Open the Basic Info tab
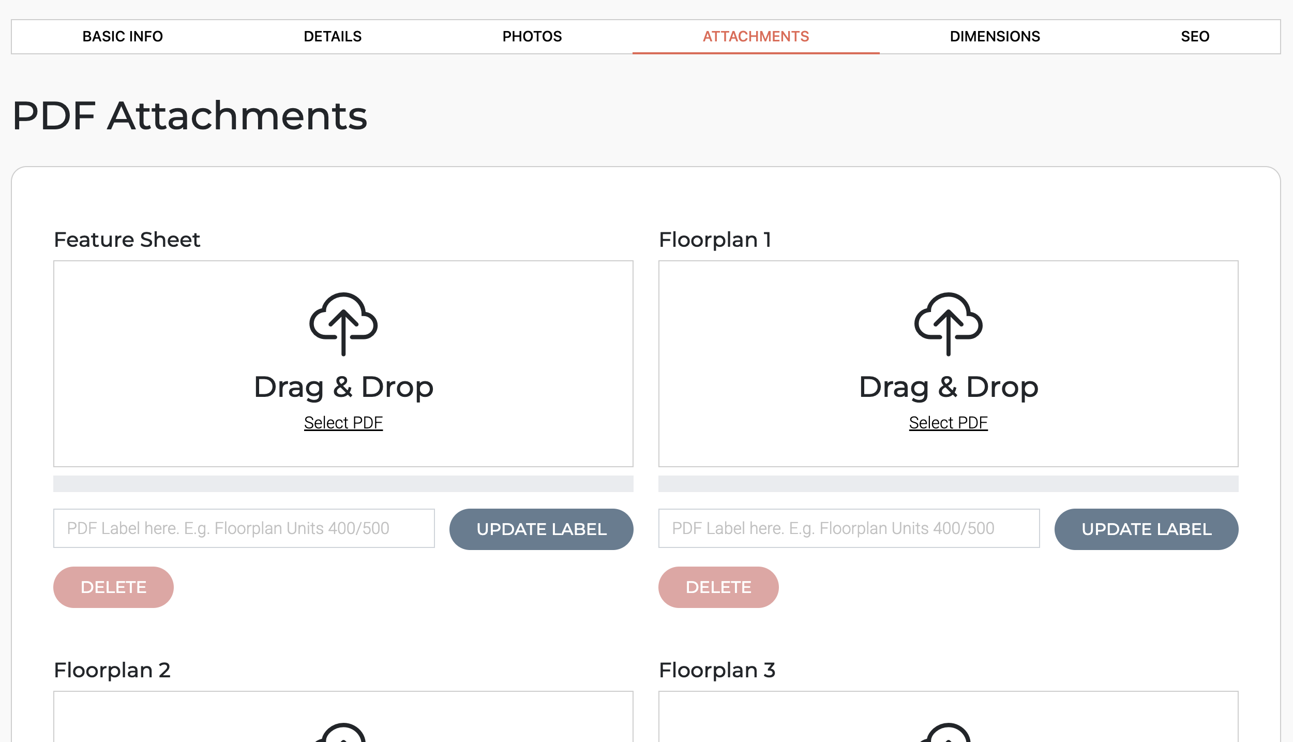 123,37
